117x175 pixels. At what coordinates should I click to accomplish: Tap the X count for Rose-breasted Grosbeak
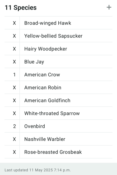[14, 152]
